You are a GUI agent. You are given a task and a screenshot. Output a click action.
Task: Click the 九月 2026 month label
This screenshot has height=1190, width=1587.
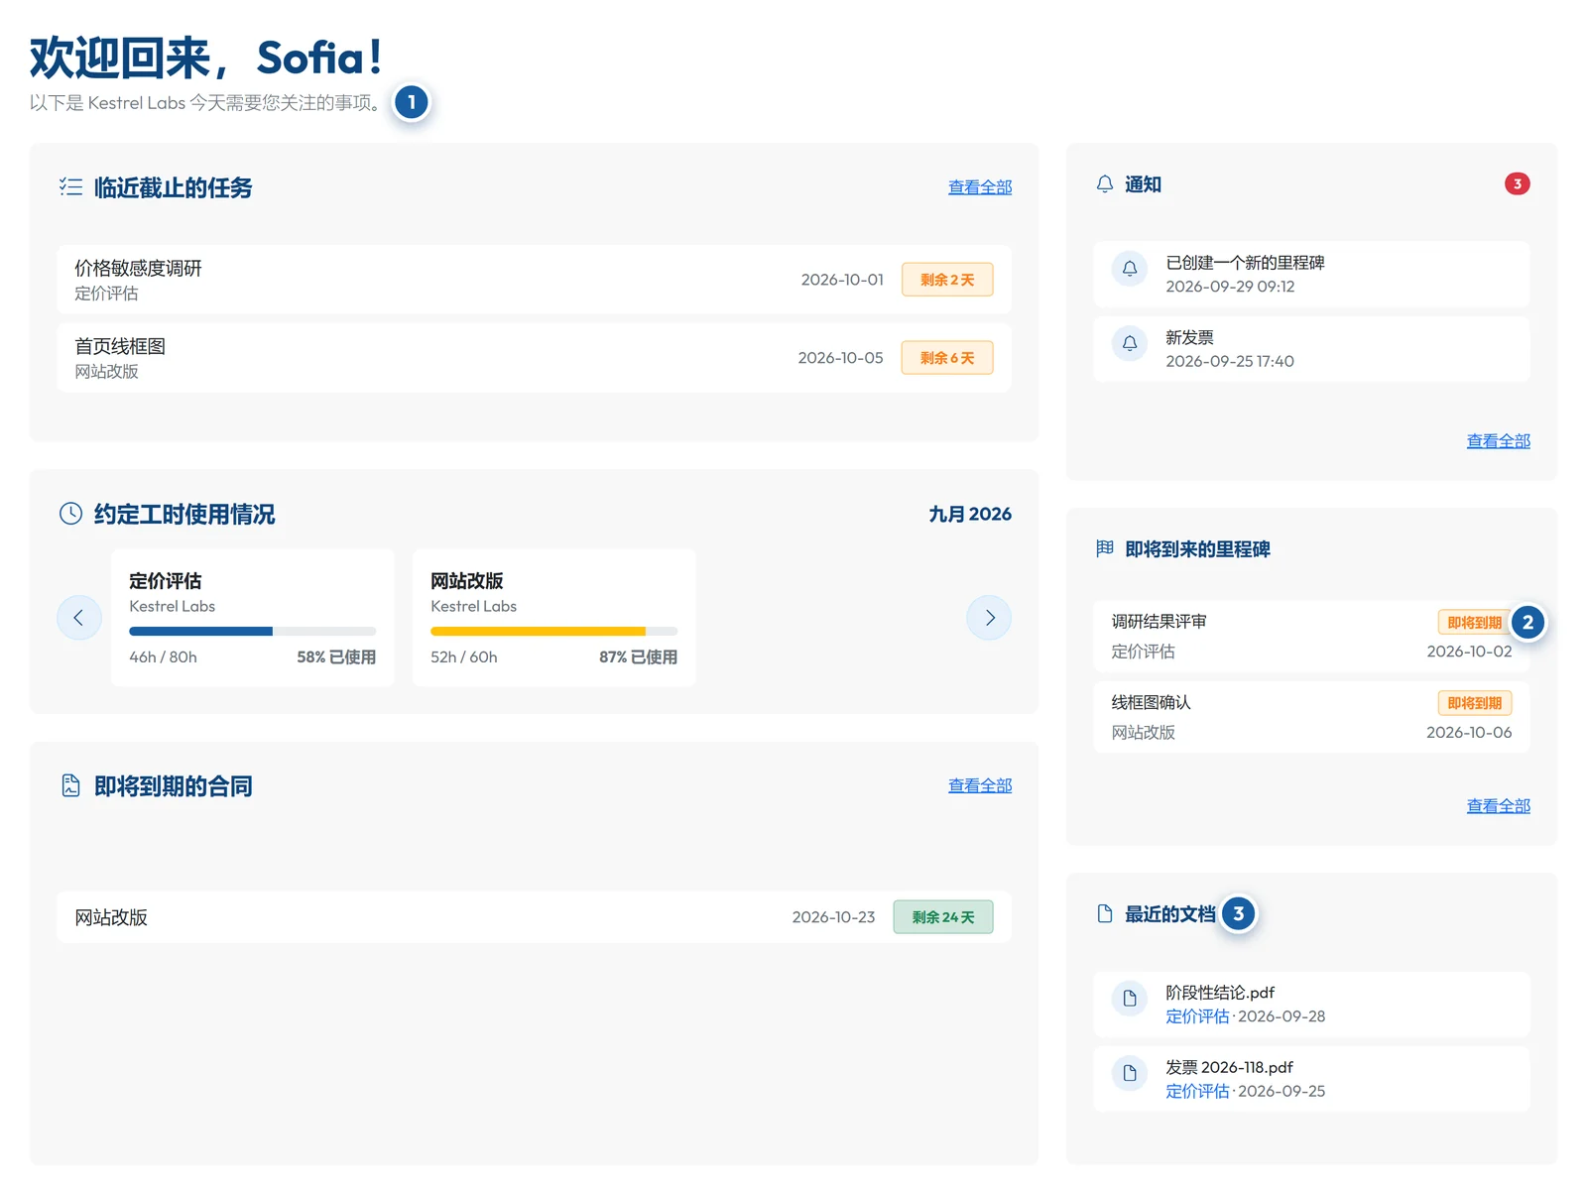[970, 514]
